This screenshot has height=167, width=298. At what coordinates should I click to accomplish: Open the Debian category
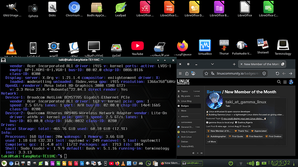point(184,142)
